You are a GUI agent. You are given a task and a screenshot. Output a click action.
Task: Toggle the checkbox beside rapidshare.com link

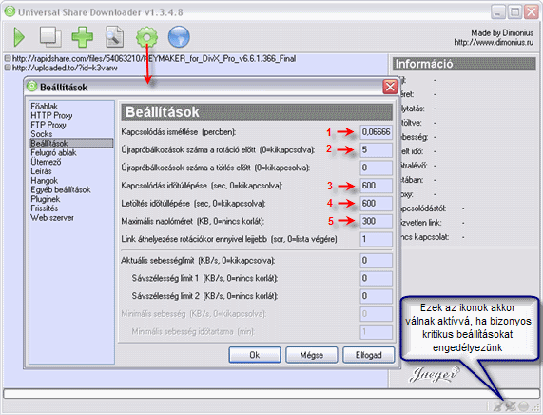(8, 59)
